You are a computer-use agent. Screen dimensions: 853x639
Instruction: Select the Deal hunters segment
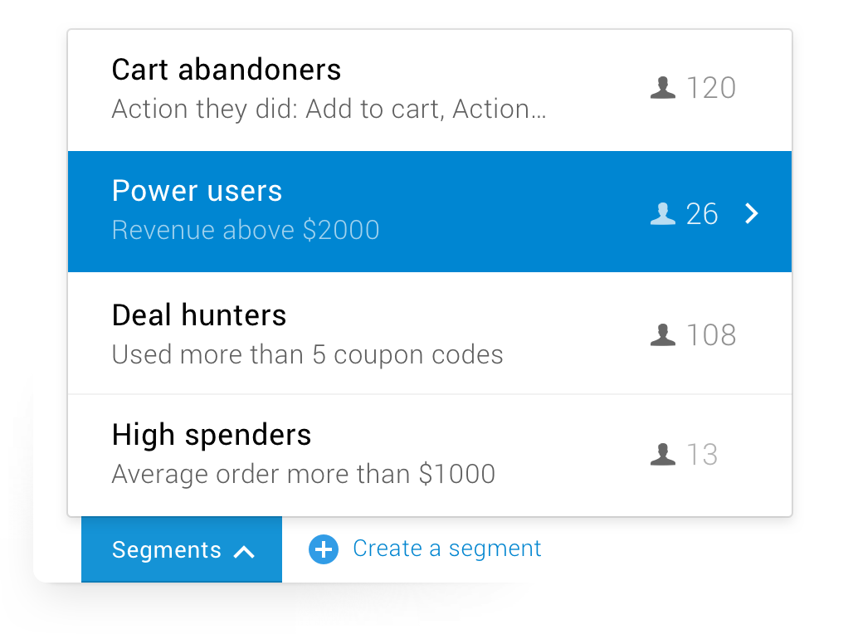[x=430, y=333]
